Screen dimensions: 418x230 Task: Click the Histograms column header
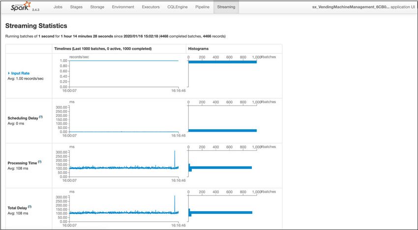198,49
